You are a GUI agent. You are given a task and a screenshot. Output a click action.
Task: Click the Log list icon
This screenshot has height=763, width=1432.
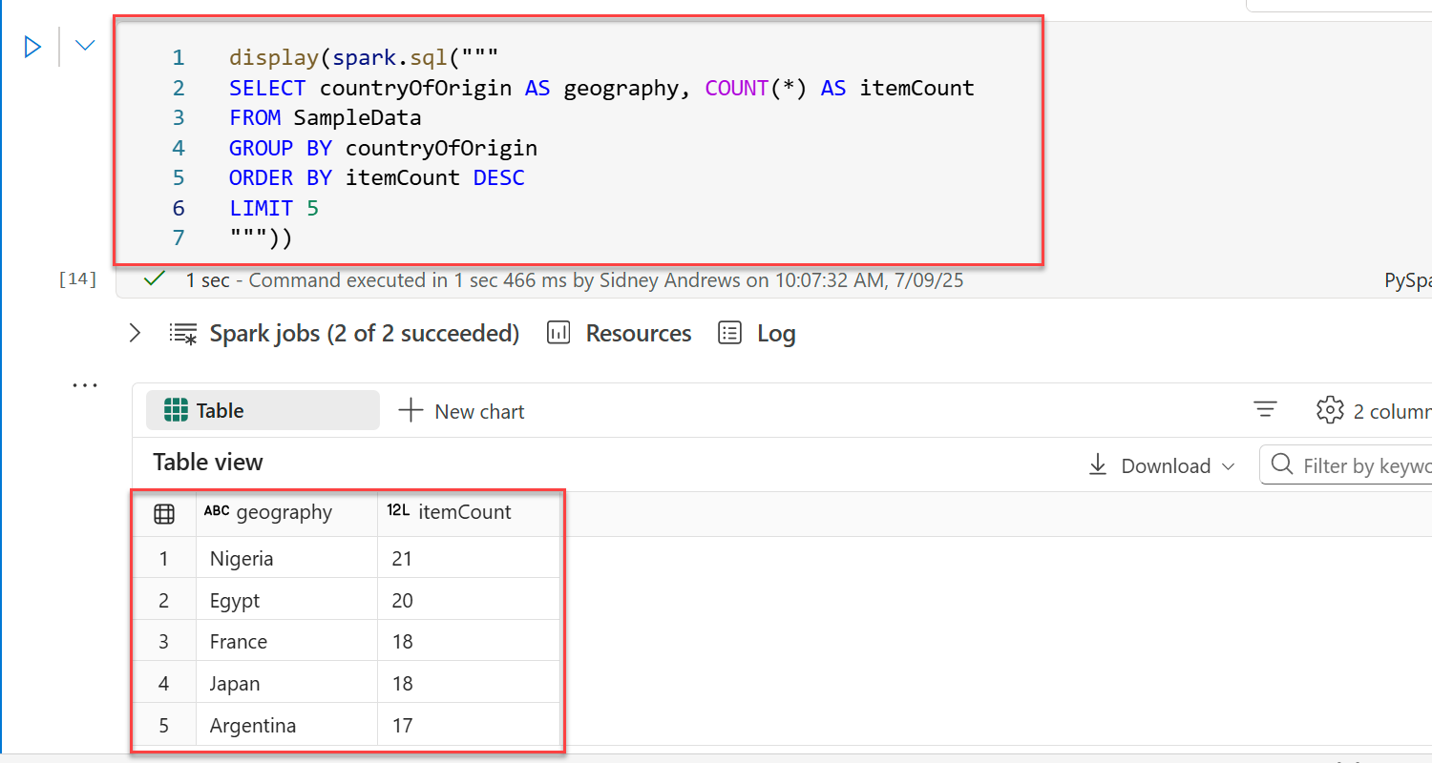(730, 333)
